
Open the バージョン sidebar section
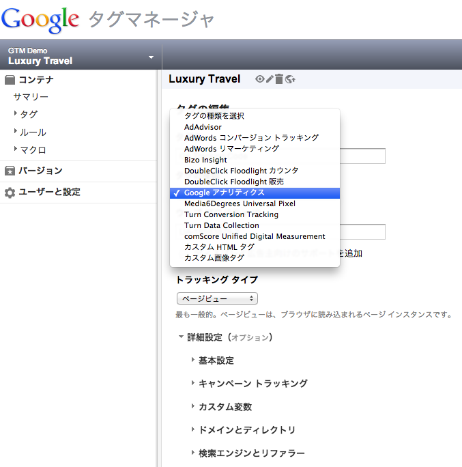click(40, 171)
